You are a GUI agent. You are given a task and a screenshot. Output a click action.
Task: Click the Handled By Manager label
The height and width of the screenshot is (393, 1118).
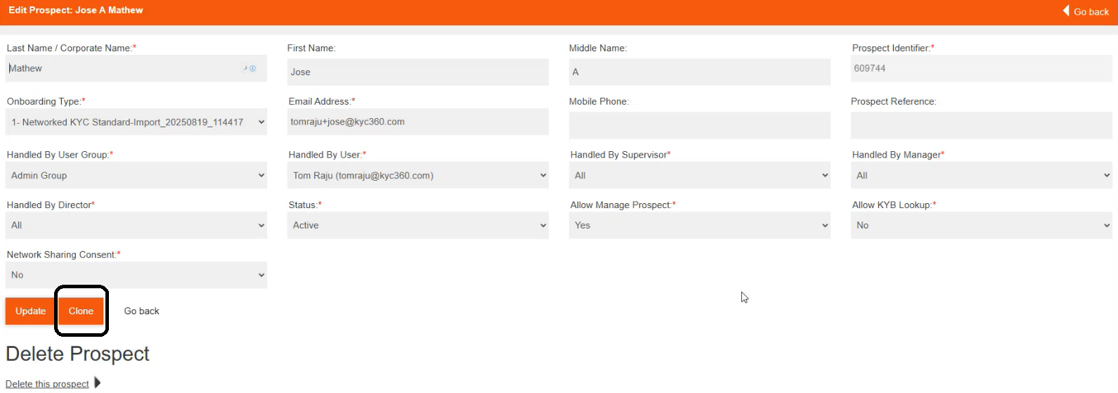898,155
